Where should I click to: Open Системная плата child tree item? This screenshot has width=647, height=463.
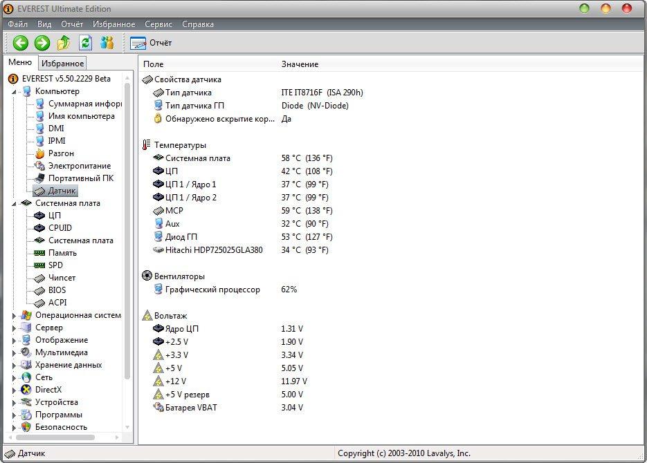point(80,240)
